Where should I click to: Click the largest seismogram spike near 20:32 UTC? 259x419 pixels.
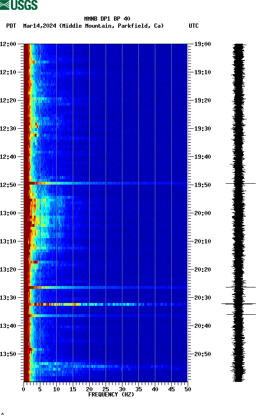(238, 304)
